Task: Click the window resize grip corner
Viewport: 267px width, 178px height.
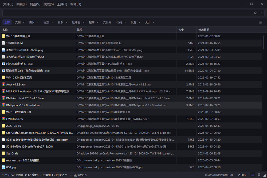Action: [265, 176]
